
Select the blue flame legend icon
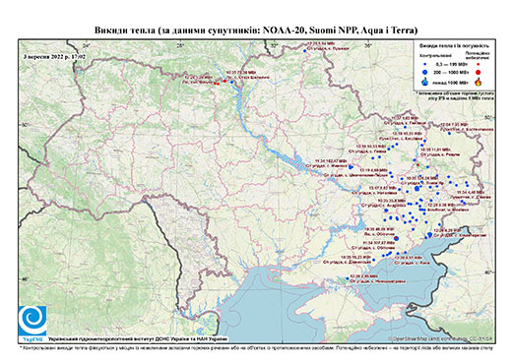click(x=425, y=82)
